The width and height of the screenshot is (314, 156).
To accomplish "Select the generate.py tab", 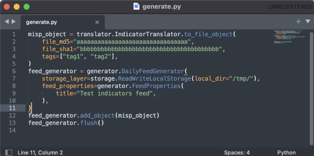I will 42,22.
